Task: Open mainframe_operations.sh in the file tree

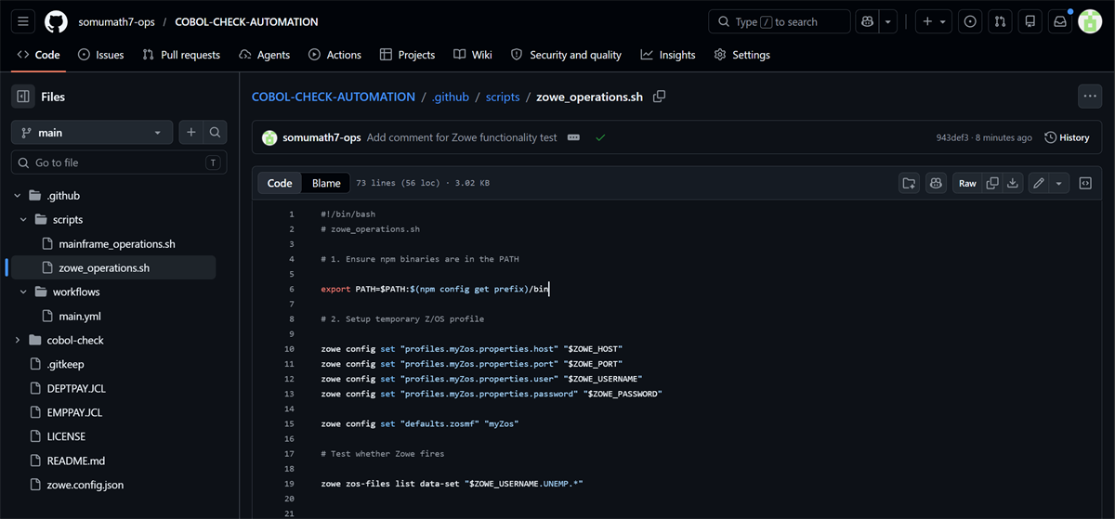Action: point(116,244)
